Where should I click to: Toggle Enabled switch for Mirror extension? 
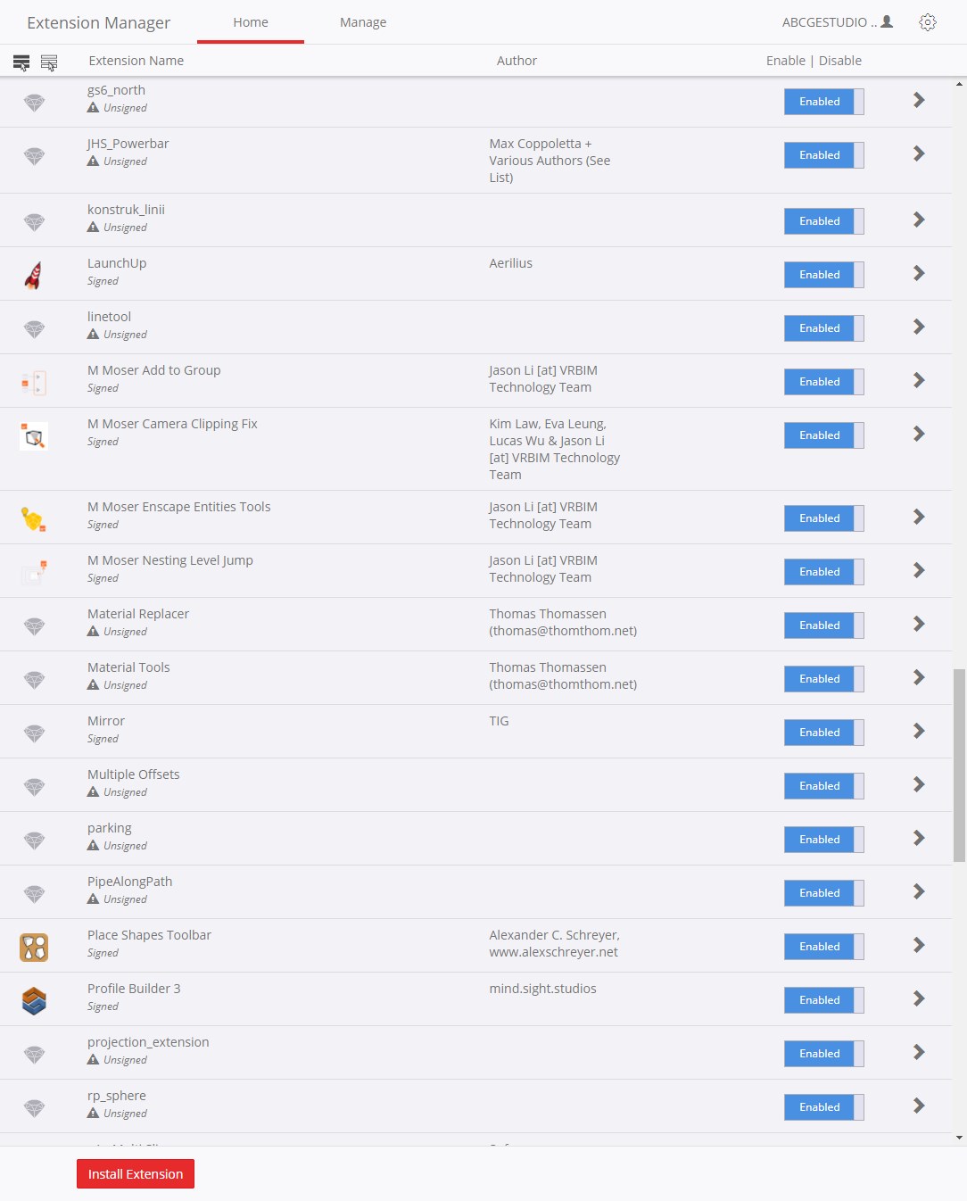tap(824, 733)
